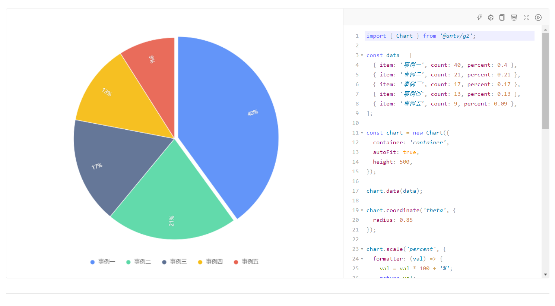Viewport: 555px width, 306px height.
Task: Click the 'theta' string on line 19
Action: point(435,210)
